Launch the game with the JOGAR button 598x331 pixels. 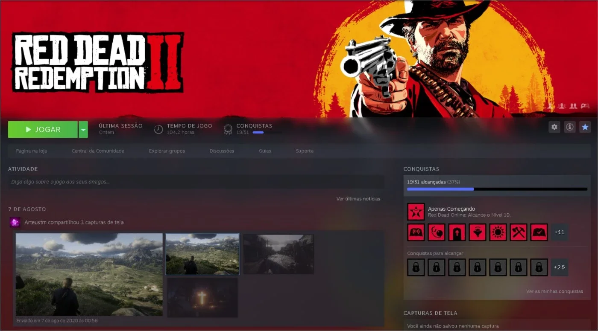pyautogui.click(x=43, y=129)
